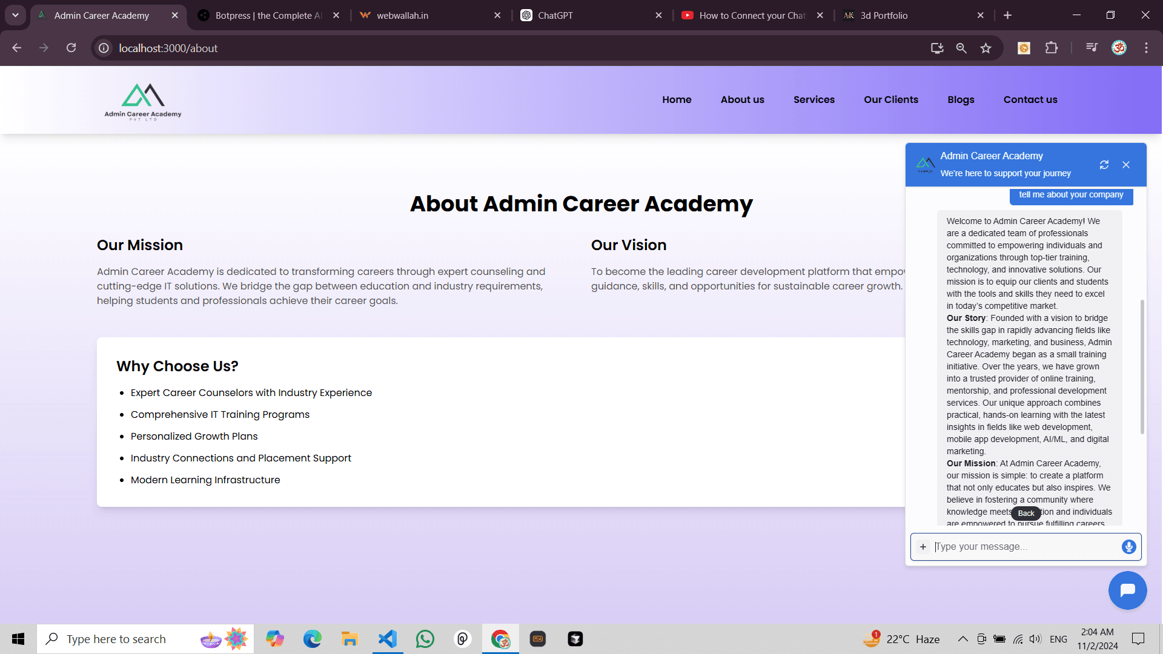This screenshot has width=1163, height=654.
Task: Open the weather widget 22°C Haze
Action: pyautogui.click(x=901, y=639)
